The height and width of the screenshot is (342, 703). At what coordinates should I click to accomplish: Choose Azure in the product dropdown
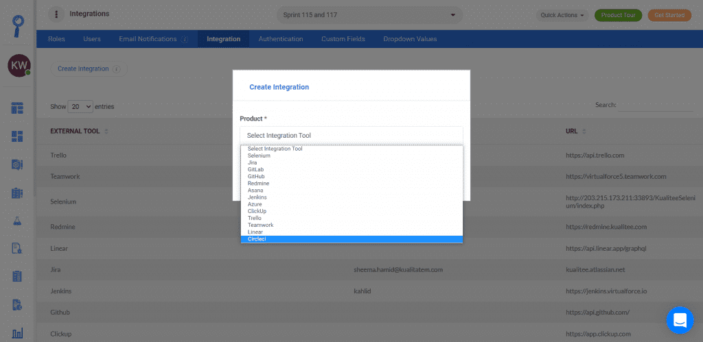tap(351, 204)
